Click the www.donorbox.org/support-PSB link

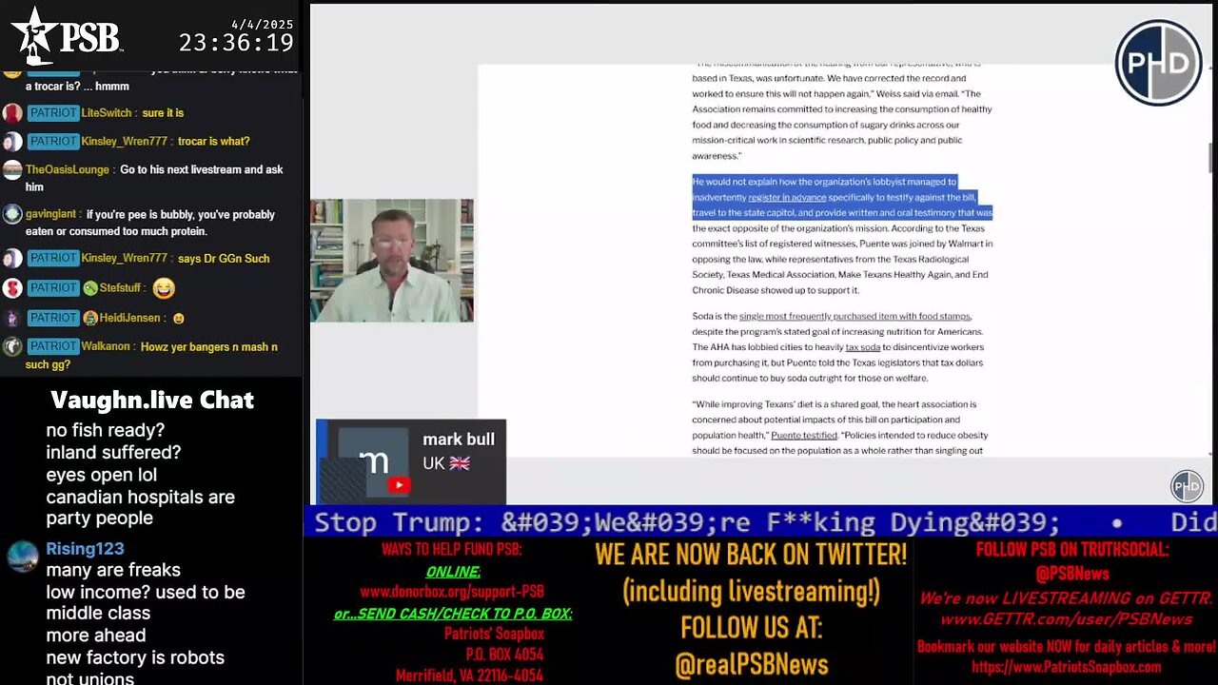pos(452,592)
